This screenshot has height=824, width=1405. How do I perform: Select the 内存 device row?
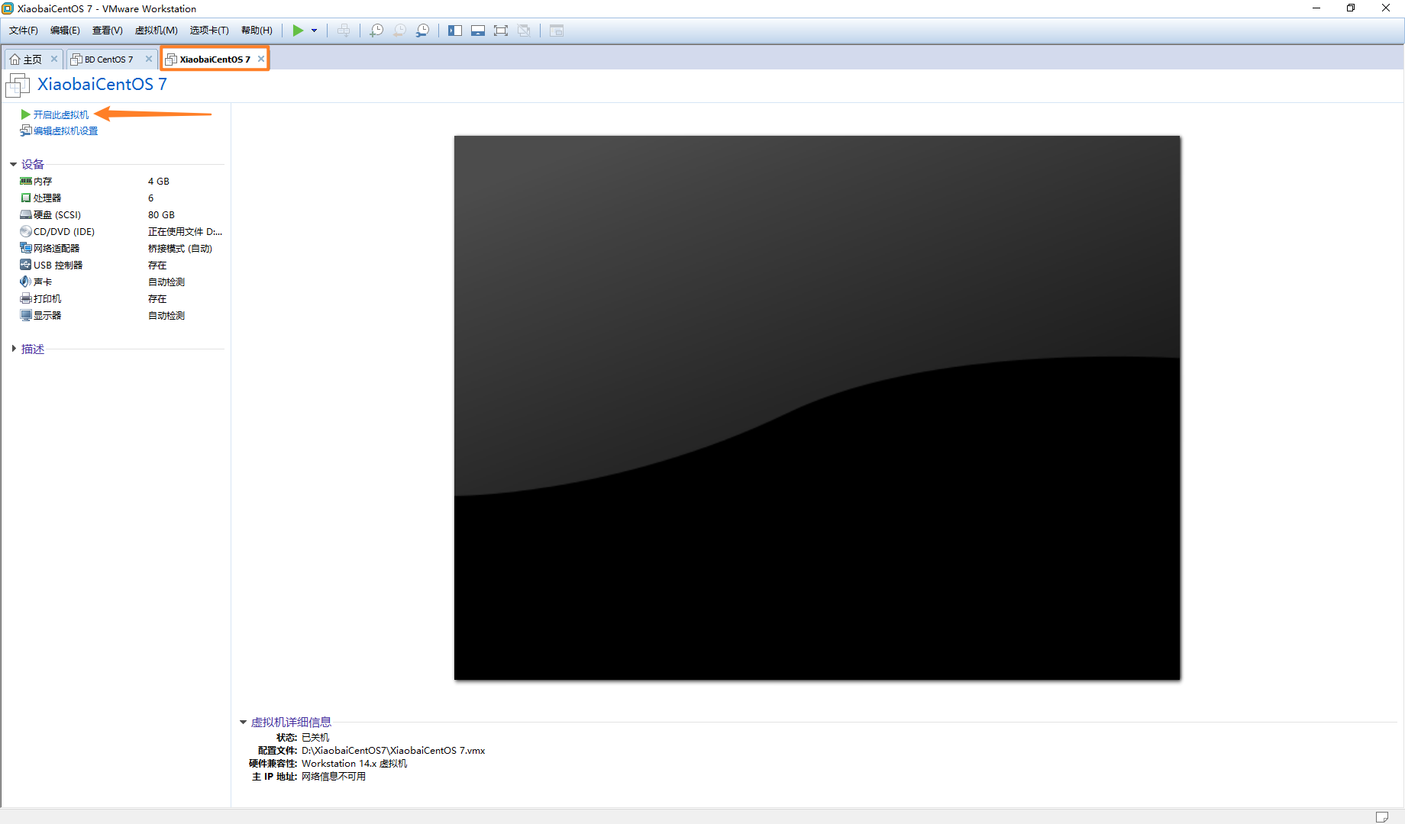coord(121,182)
